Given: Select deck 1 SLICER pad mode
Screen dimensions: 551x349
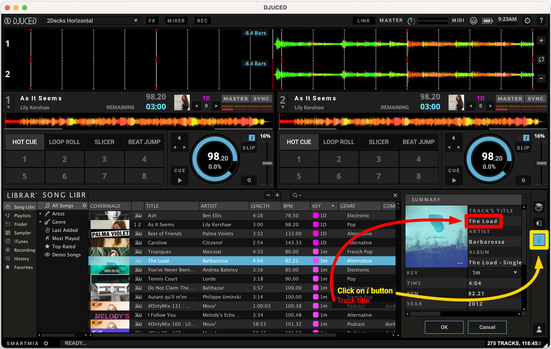Looking at the screenshot, I should (104, 142).
